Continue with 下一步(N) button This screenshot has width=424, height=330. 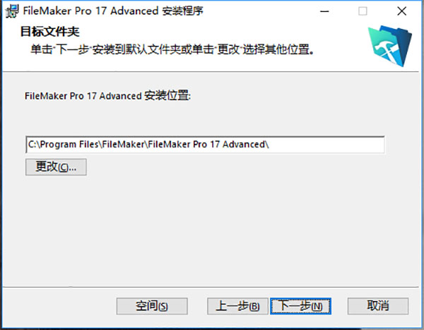click(x=301, y=306)
